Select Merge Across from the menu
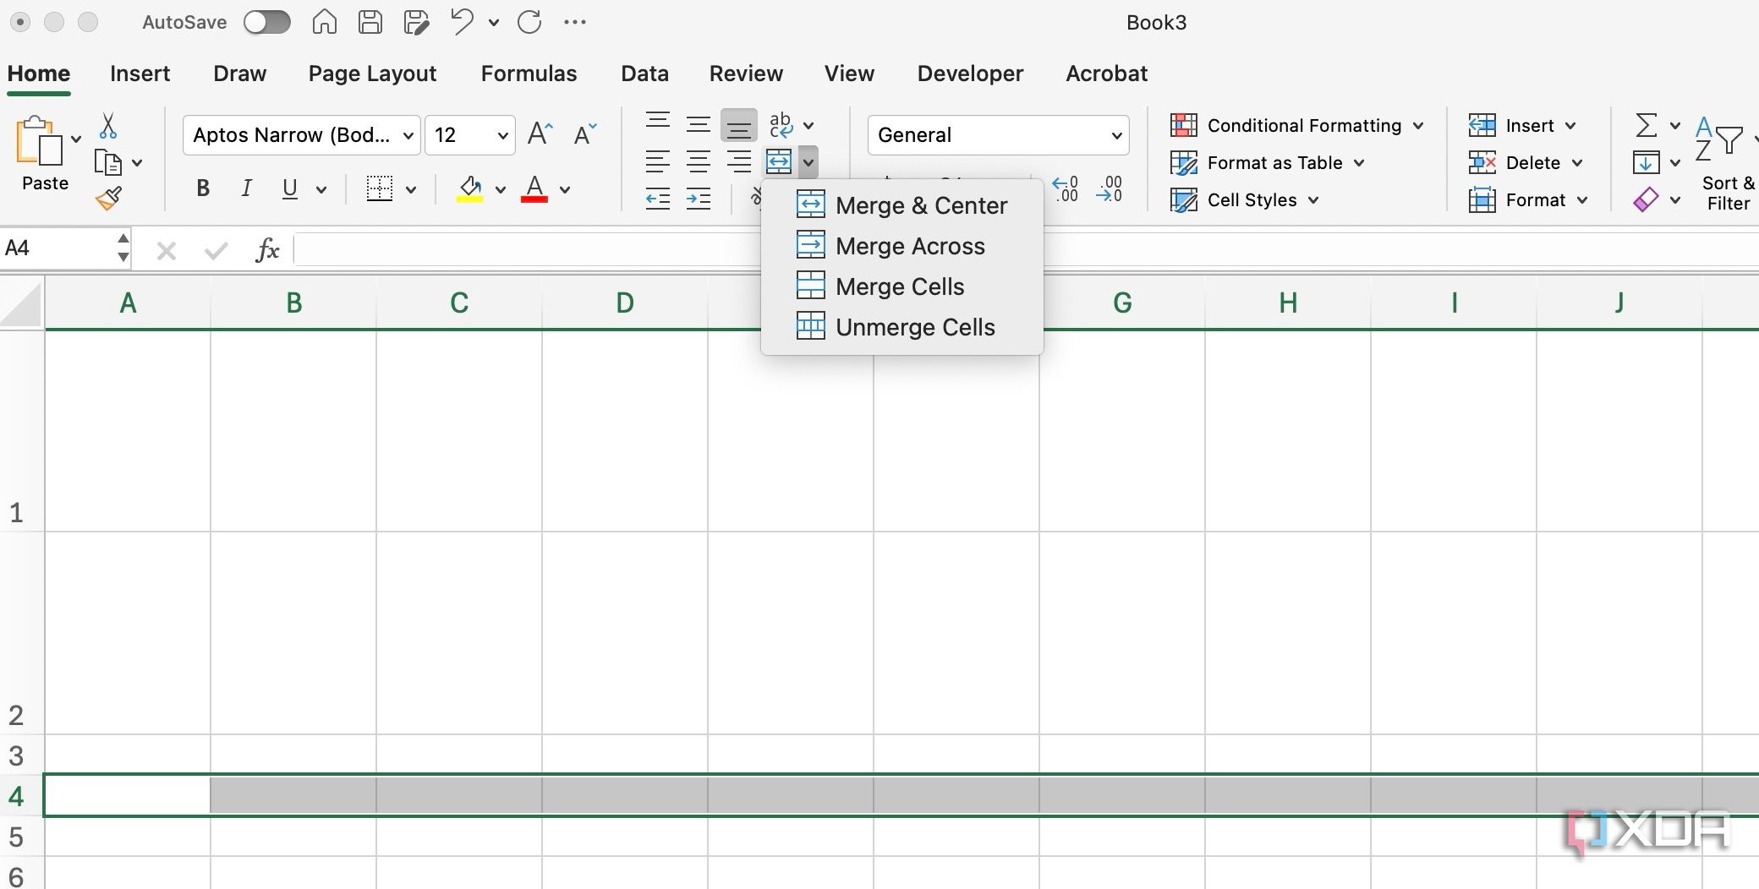The height and width of the screenshot is (889, 1759). [x=909, y=246]
